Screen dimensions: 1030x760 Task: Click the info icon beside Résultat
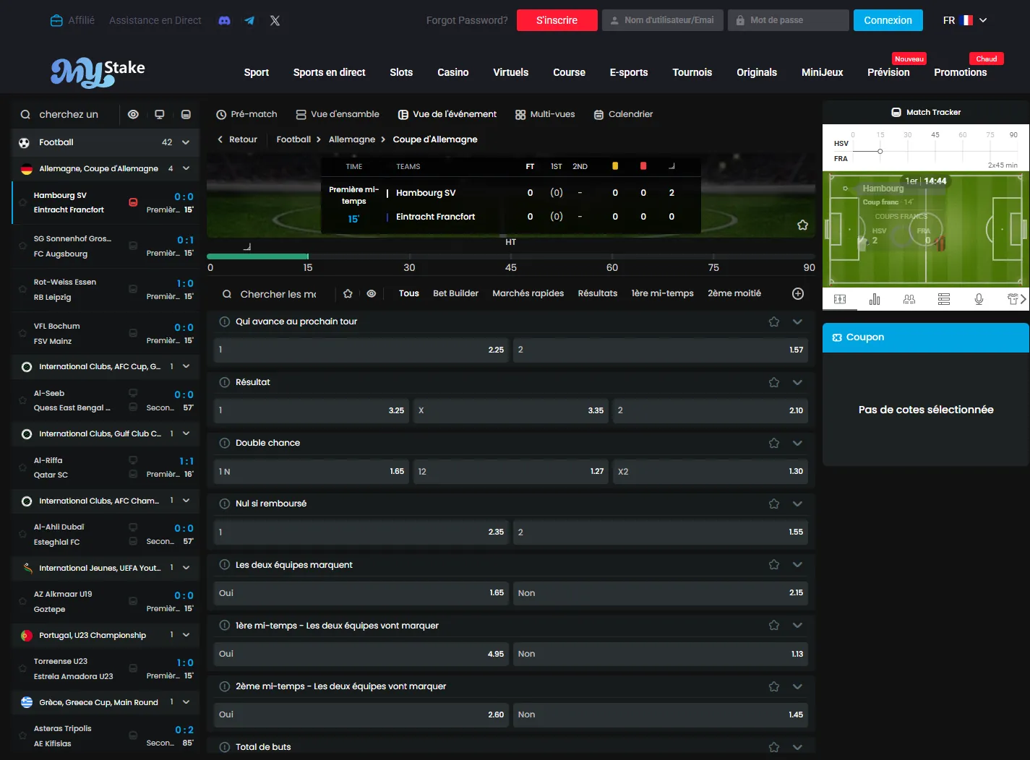pyautogui.click(x=225, y=382)
